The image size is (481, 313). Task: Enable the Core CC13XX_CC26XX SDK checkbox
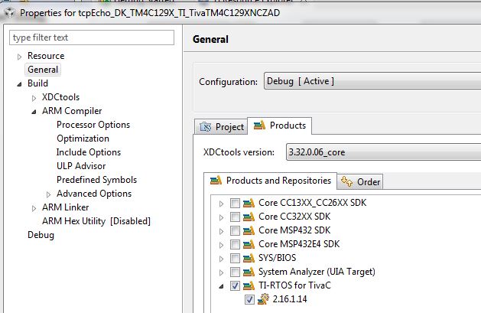[235, 203]
